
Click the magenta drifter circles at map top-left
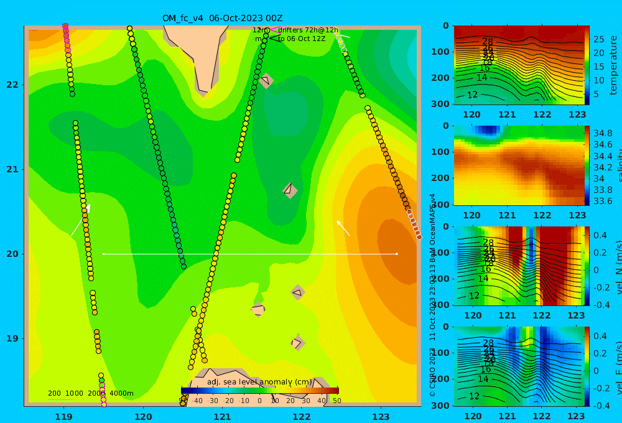[x=67, y=39]
